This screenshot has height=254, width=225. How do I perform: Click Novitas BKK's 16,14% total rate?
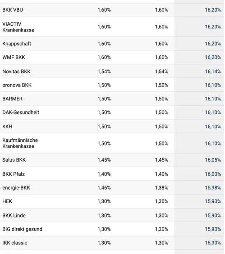click(x=213, y=72)
